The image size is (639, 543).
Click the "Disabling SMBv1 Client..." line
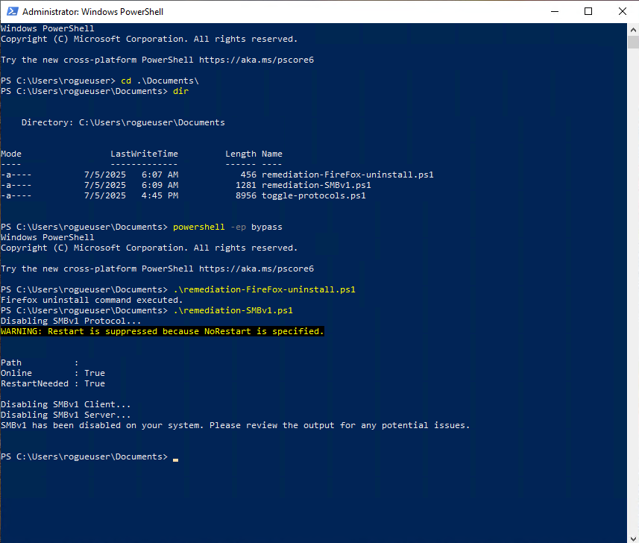[66, 404]
